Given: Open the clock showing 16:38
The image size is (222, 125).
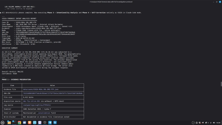Looking at the screenshot, I should pos(218,123).
